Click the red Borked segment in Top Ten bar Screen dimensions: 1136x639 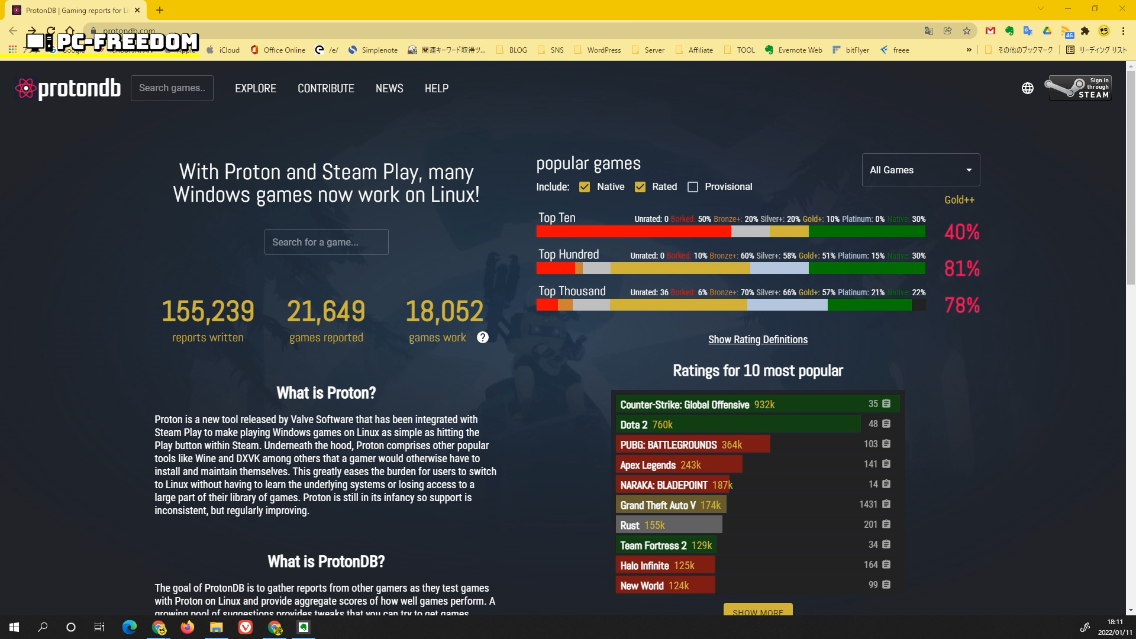click(633, 231)
